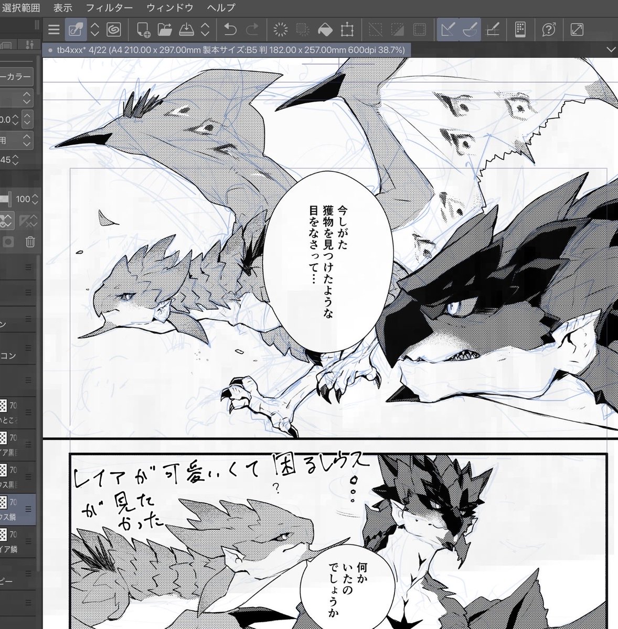
Task: Click the カラー expression color button
Action: pyautogui.click(x=16, y=77)
